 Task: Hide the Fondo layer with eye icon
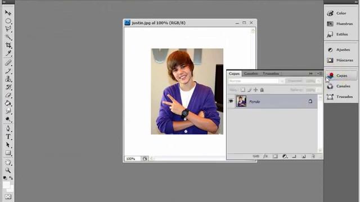[231, 101]
